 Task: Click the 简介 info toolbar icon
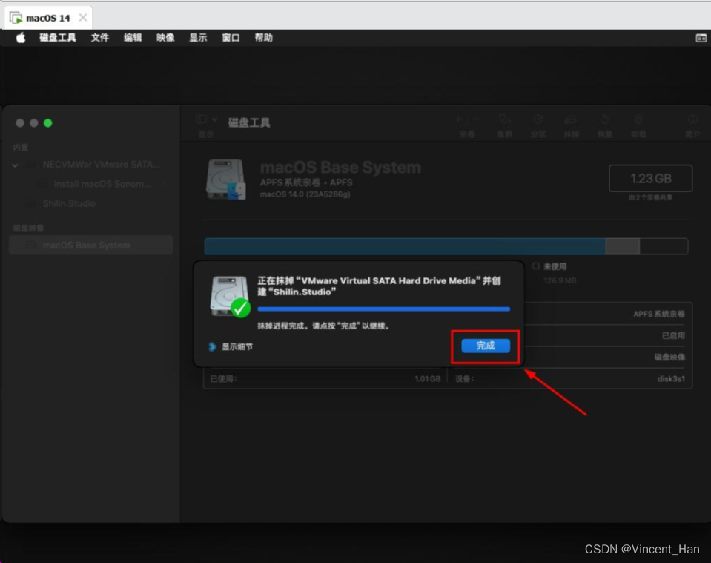pyautogui.click(x=692, y=119)
